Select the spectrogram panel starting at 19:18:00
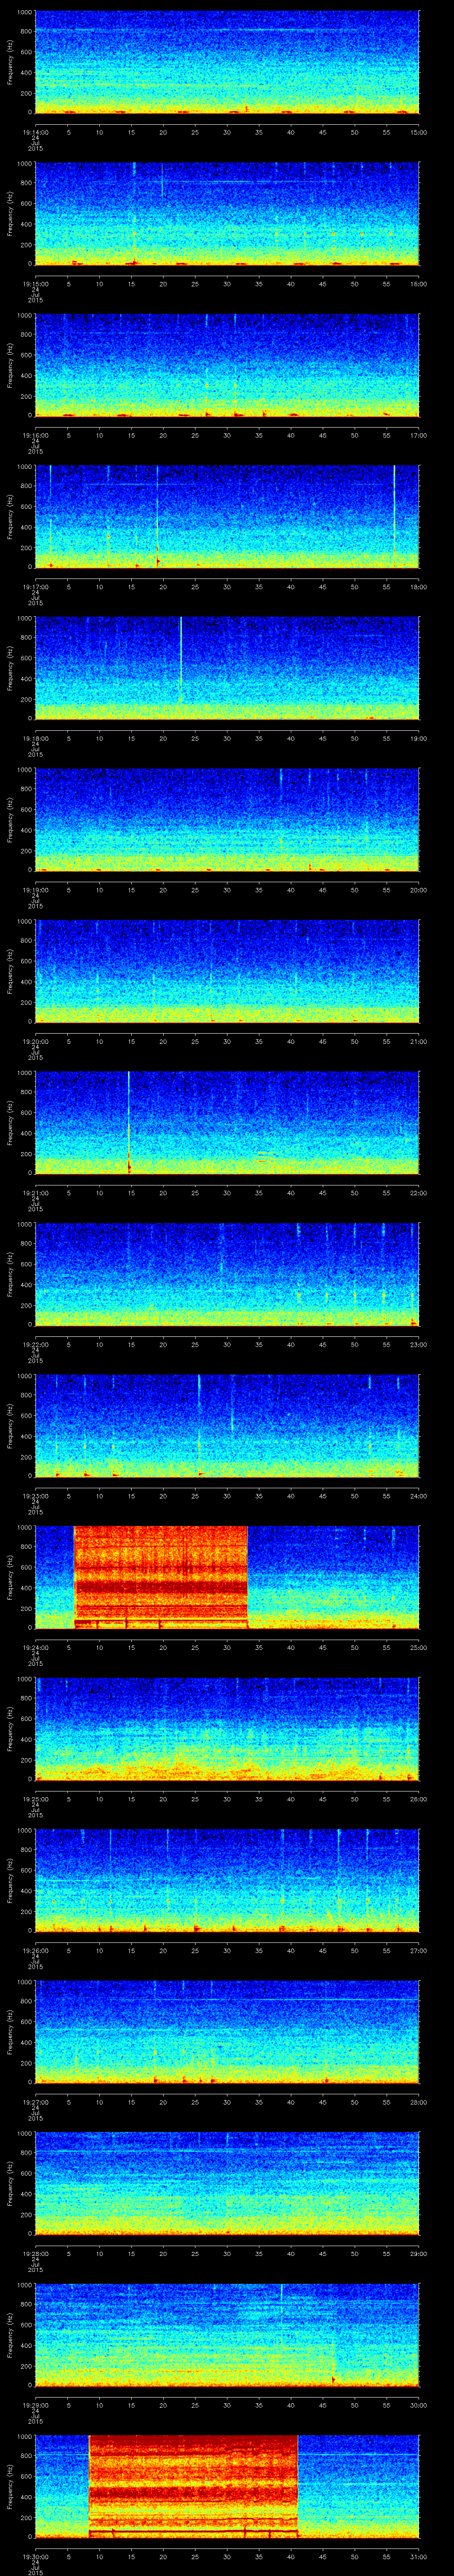 point(227,668)
